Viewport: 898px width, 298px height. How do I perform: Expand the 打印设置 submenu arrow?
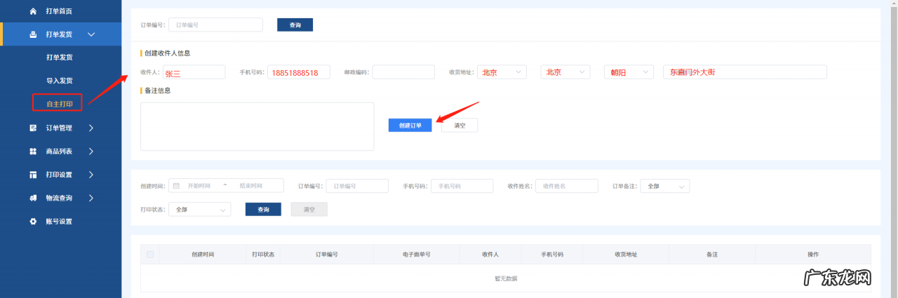pos(91,175)
